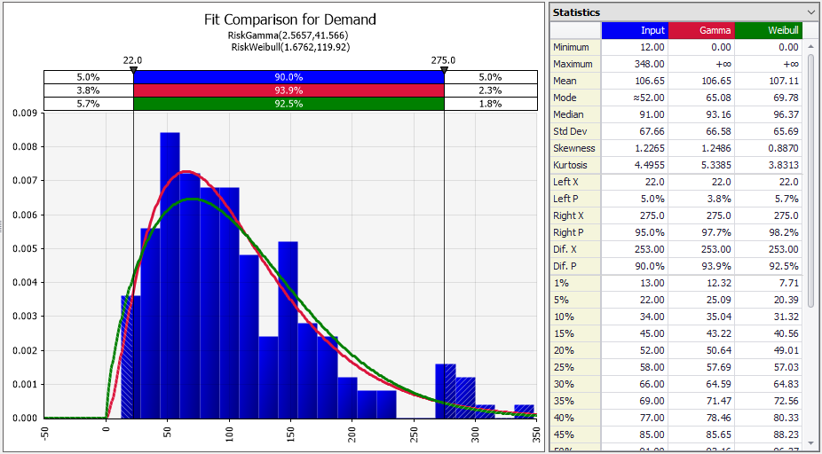Select the Left X Input value cell
The height and width of the screenshot is (454, 822).
pos(634,182)
